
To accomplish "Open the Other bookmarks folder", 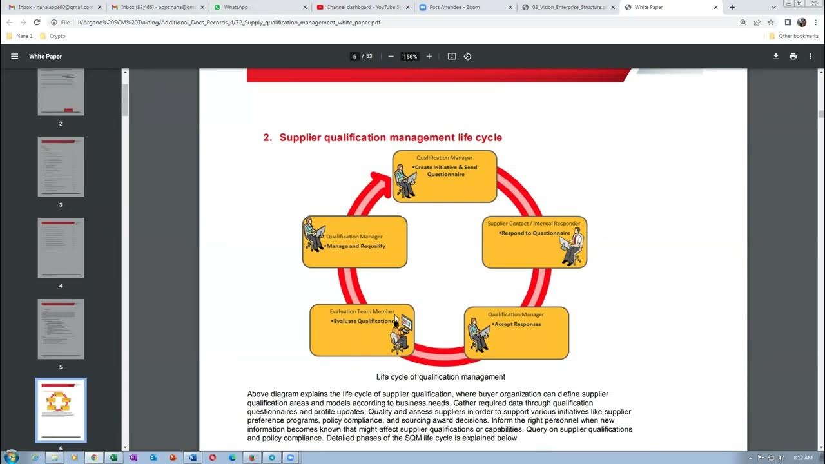I will point(793,36).
